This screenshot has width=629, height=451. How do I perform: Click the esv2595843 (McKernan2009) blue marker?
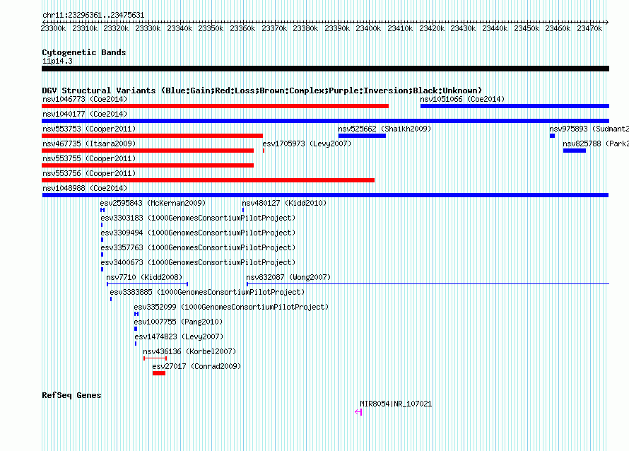point(102,210)
